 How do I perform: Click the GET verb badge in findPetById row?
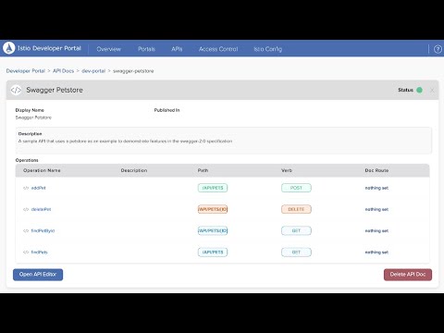tap(296, 230)
